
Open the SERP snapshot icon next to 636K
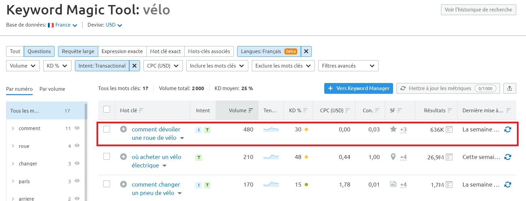pyautogui.click(x=448, y=129)
